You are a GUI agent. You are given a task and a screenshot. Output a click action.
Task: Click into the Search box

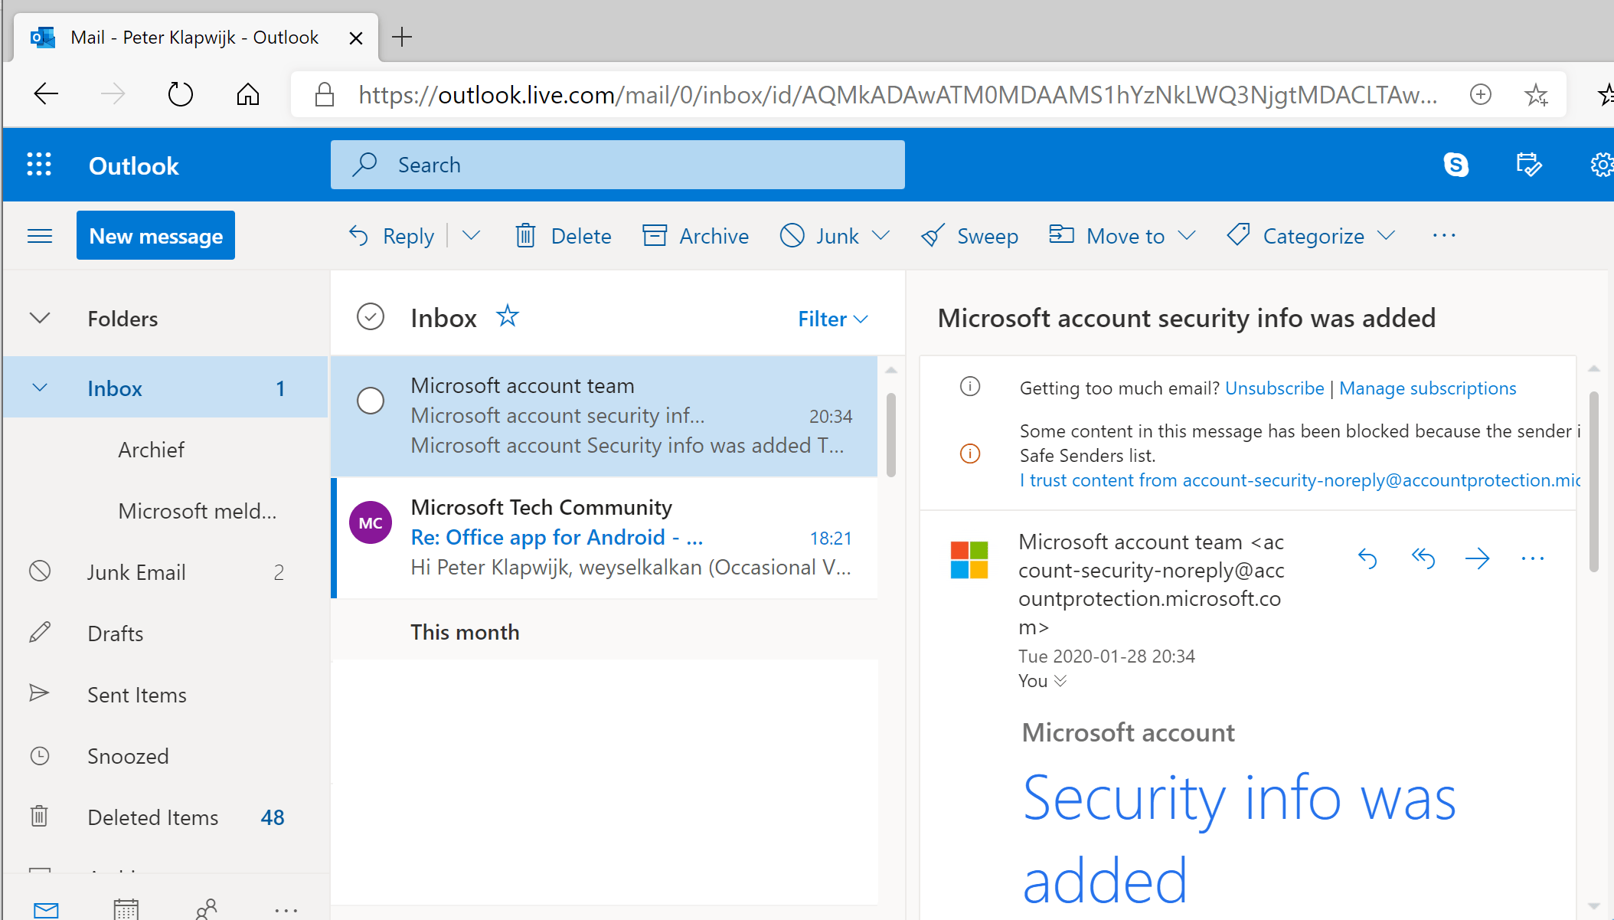coord(617,165)
